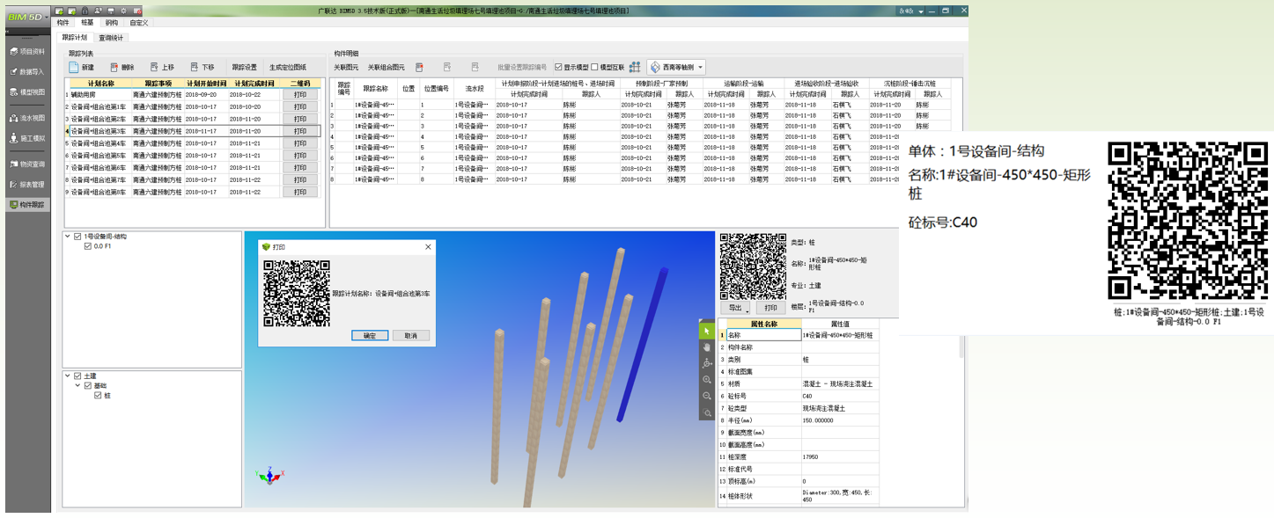Open the 桩基 menu tab
This screenshot has height=518, width=1274.
pyautogui.click(x=86, y=23)
